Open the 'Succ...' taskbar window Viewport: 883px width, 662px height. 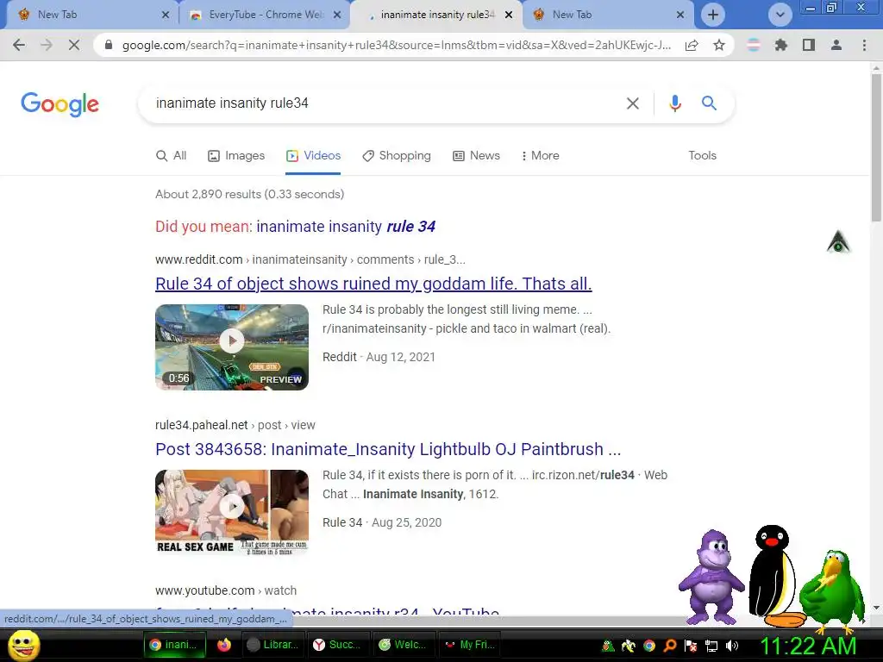click(x=338, y=645)
